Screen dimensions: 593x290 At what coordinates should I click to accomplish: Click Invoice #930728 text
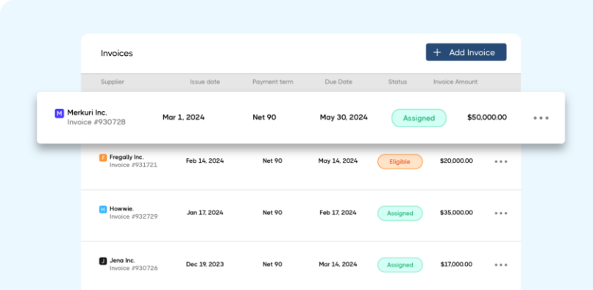coord(96,122)
